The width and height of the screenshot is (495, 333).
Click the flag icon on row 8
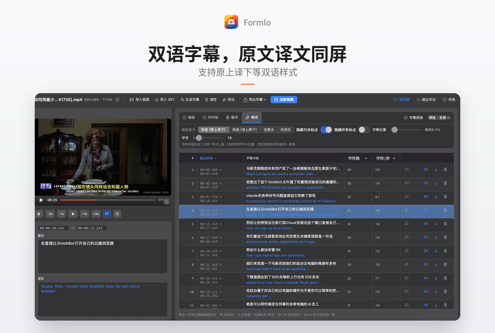coord(406,264)
